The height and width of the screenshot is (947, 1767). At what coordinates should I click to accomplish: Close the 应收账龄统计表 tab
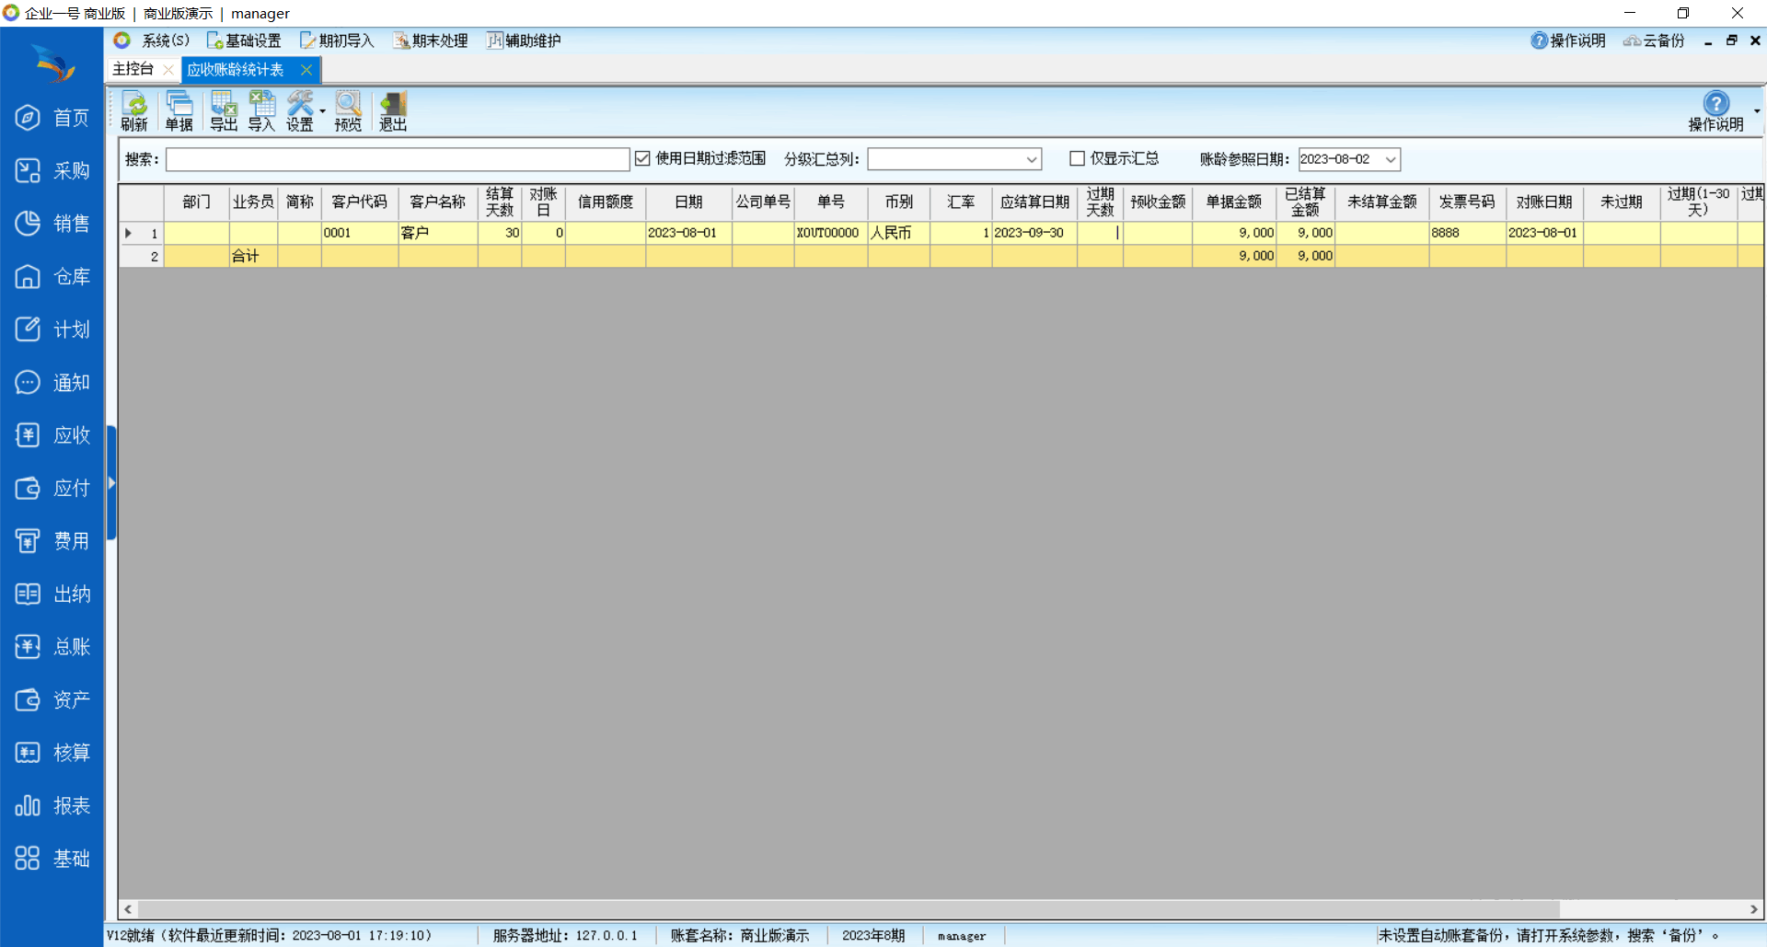[x=306, y=70]
